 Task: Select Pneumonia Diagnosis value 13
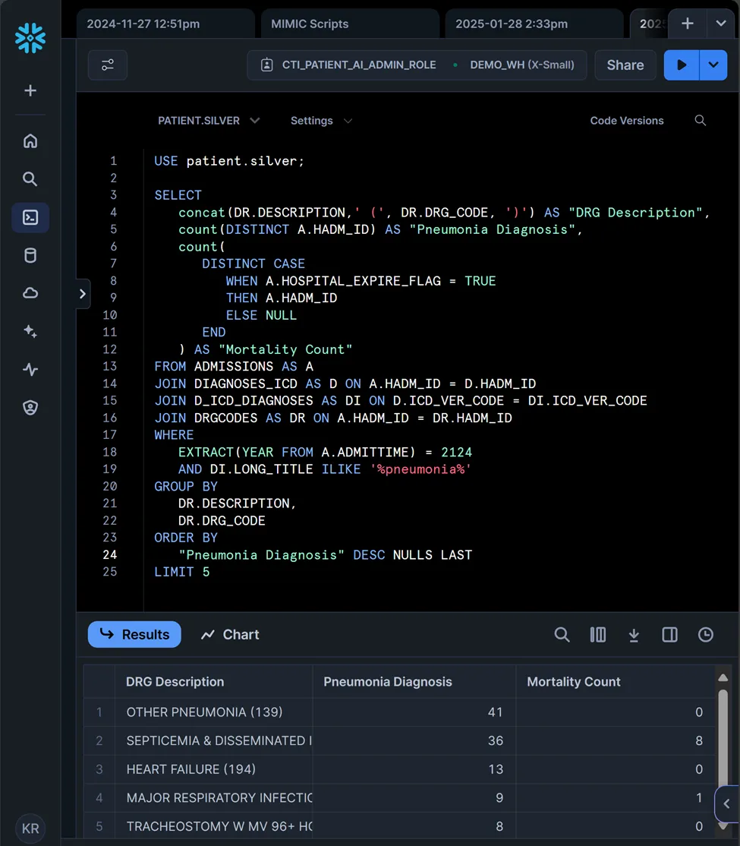point(414,769)
